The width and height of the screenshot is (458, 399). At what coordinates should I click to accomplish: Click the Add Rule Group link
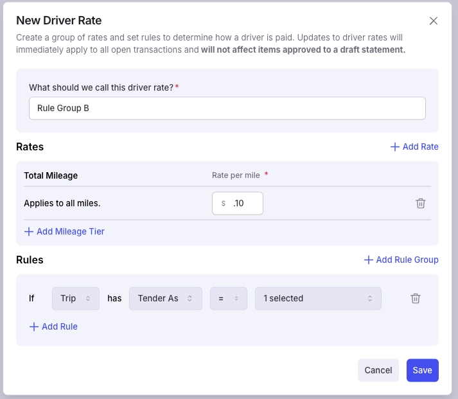pos(401,260)
